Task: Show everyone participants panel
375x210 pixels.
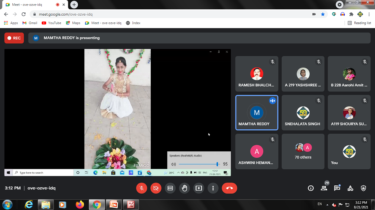Action: [x=324, y=188]
